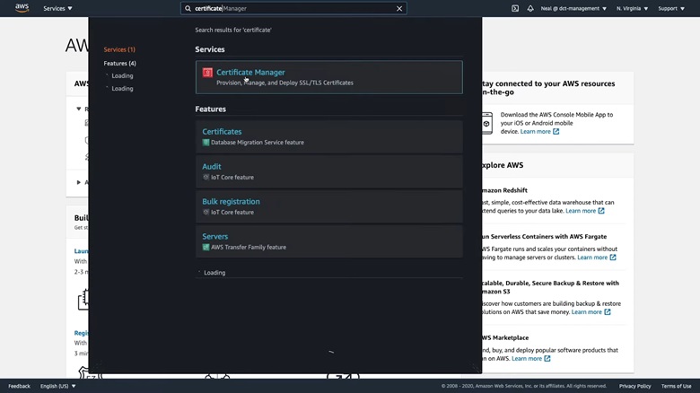
Task: Open the Audit IoT Core feature
Action: point(329,171)
